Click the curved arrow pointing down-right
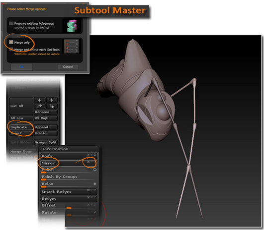 [52, 106]
